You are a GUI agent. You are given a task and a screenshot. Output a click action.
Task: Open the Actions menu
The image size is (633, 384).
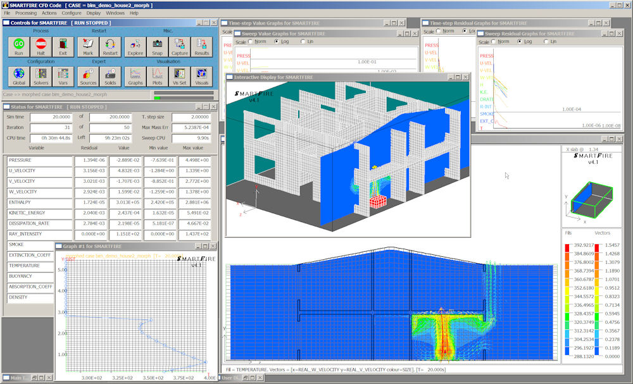click(x=49, y=13)
